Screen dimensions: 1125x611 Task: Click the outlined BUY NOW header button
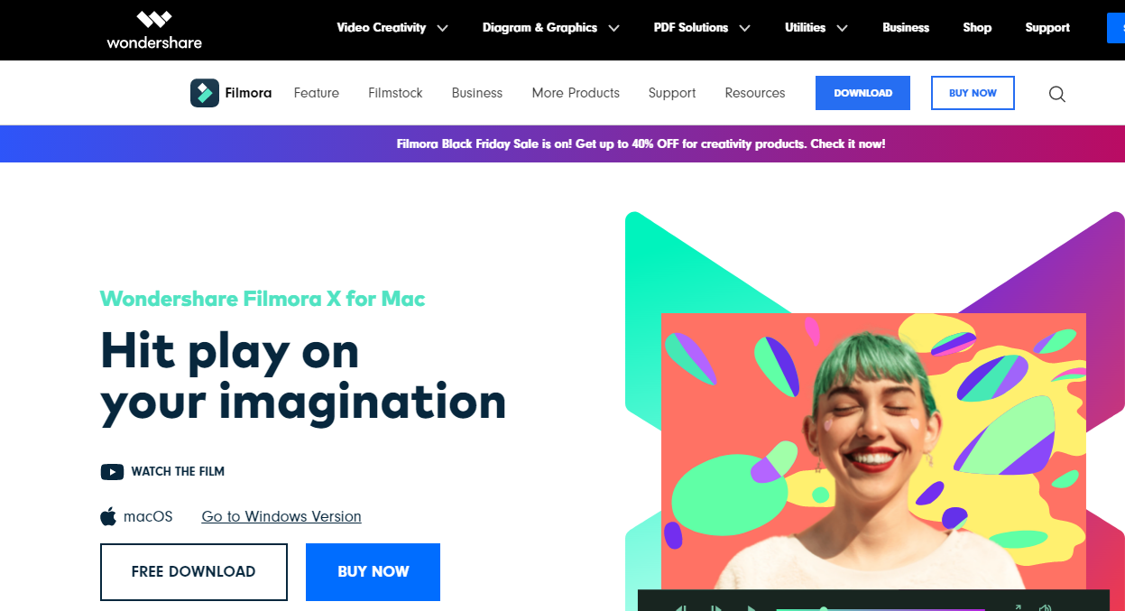973,93
